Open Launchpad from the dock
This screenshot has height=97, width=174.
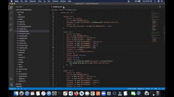(21, 93)
